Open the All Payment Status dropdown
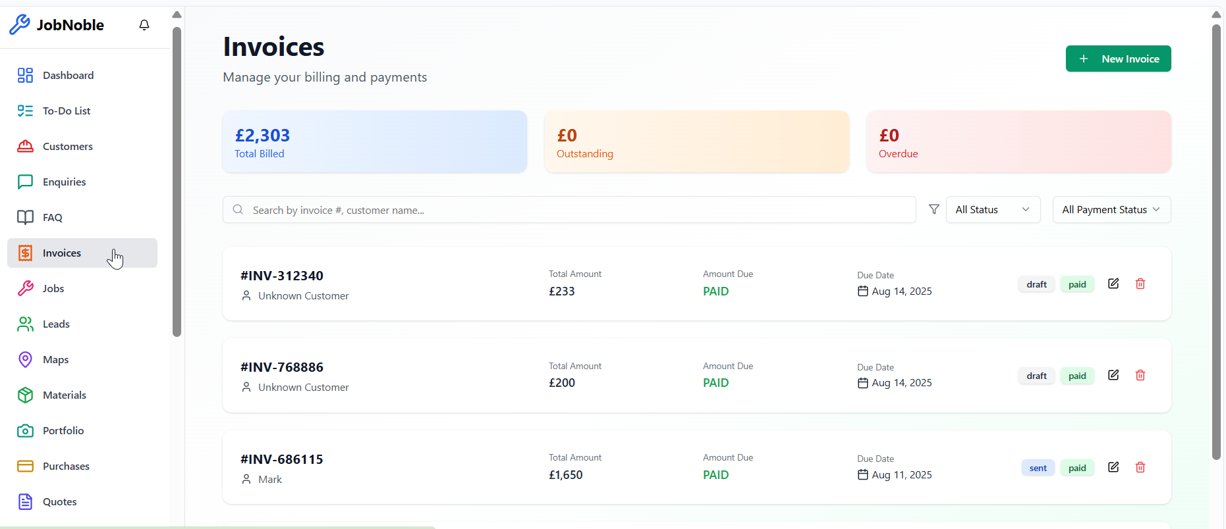The width and height of the screenshot is (1226, 529). [x=1111, y=209]
